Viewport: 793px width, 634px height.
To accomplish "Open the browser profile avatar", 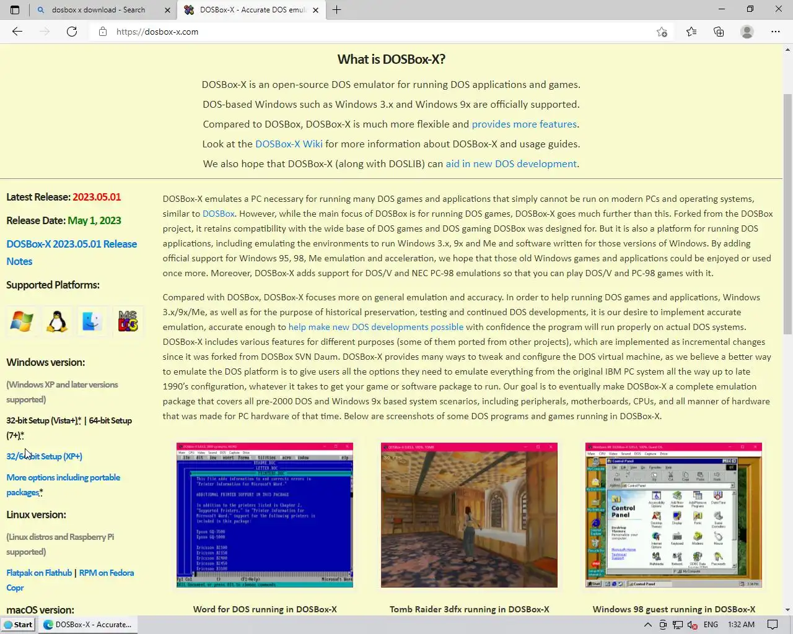I will [x=747, y=32].
